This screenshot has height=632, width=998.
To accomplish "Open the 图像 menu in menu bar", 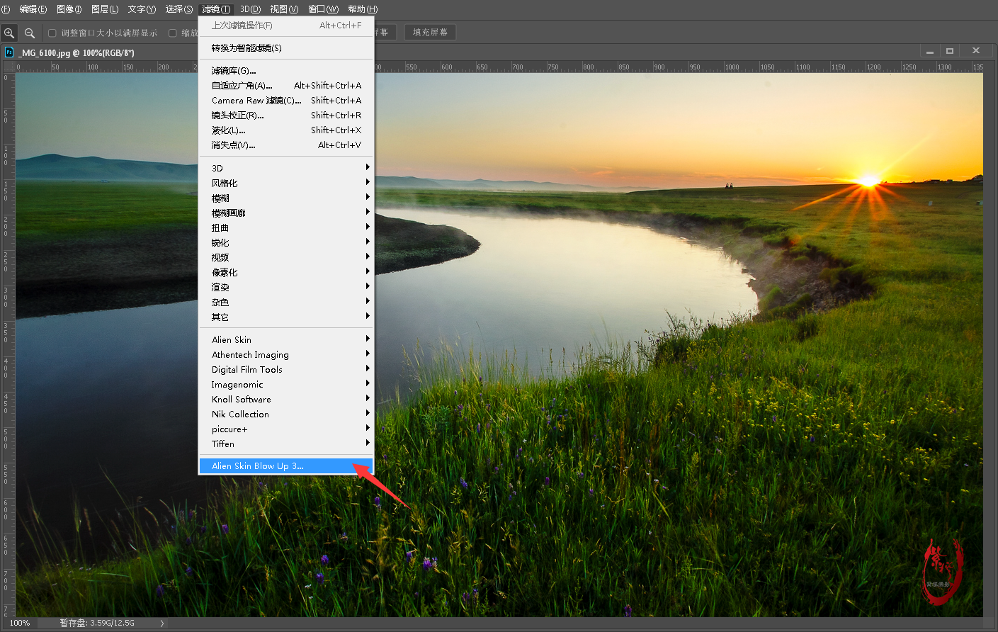I will 69,9.
